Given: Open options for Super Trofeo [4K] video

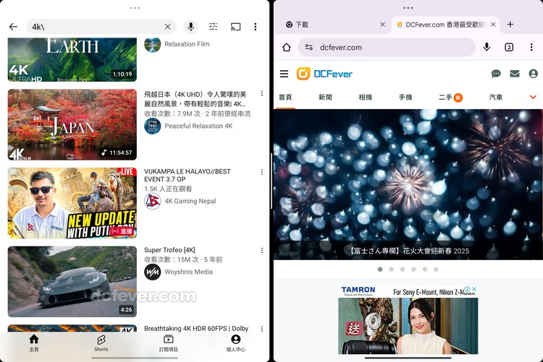Looking at the screenshot, I should pyautogui.click(x=262, y=250).
